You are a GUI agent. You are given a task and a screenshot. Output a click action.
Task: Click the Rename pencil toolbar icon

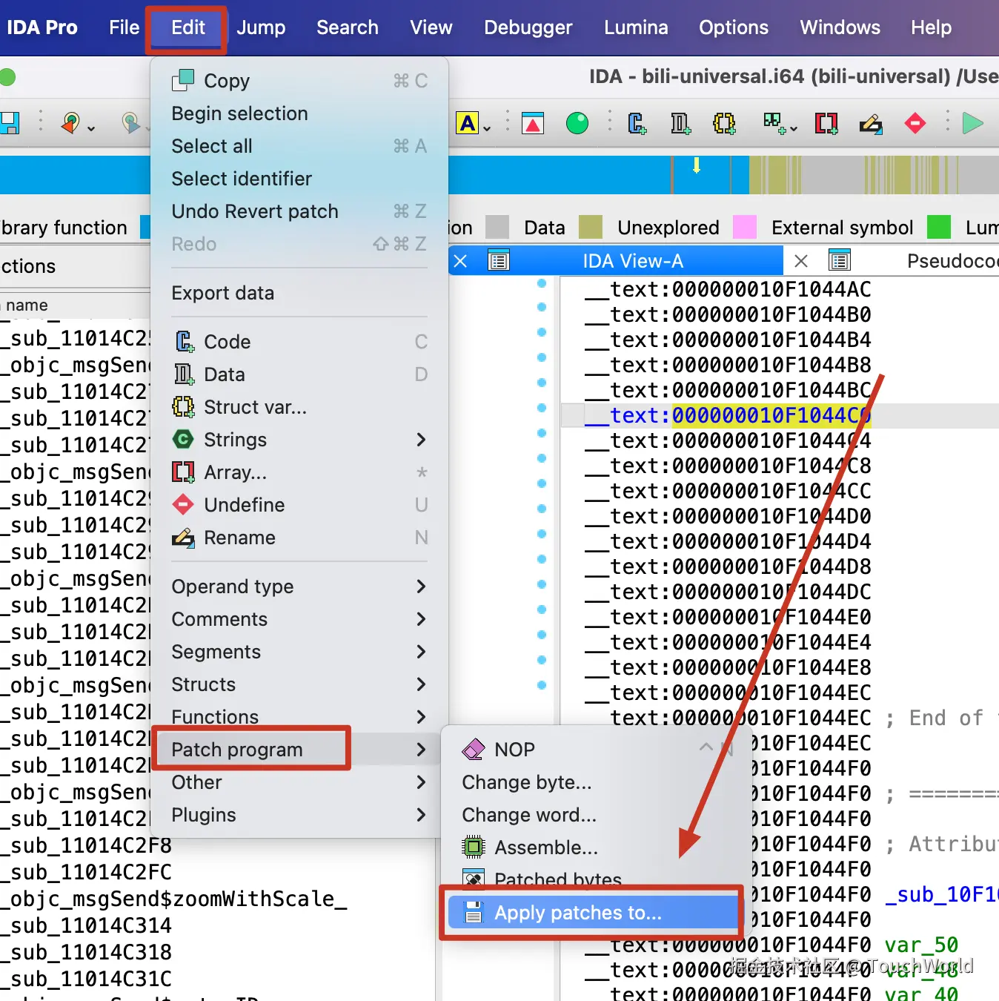click(870, 123)
